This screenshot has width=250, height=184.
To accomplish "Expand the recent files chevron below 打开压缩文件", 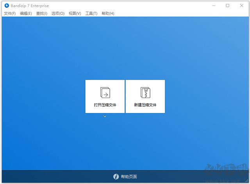I will (x=105, y=116).
